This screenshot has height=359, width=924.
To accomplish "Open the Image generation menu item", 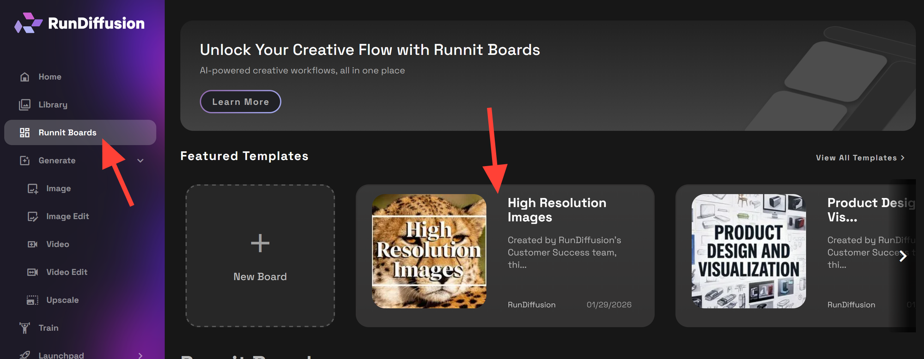I will pos(58,189).
